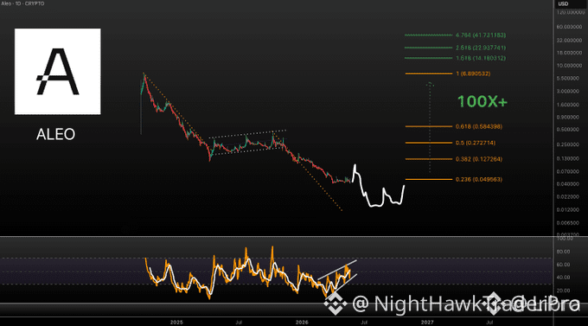
Task: Click the 0.500000 price axis value
Action: (x=568, y=130)
